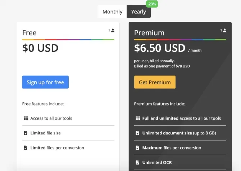Select the Yearly billing option
Screen dimensions: 241x171
[138, 11]
